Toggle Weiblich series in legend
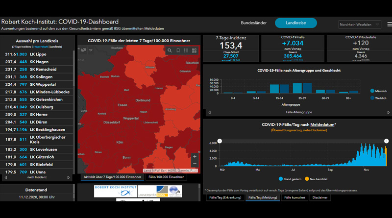Image resolution: width=392 pixels, height=218 pixels. click(x=378, y=98)
